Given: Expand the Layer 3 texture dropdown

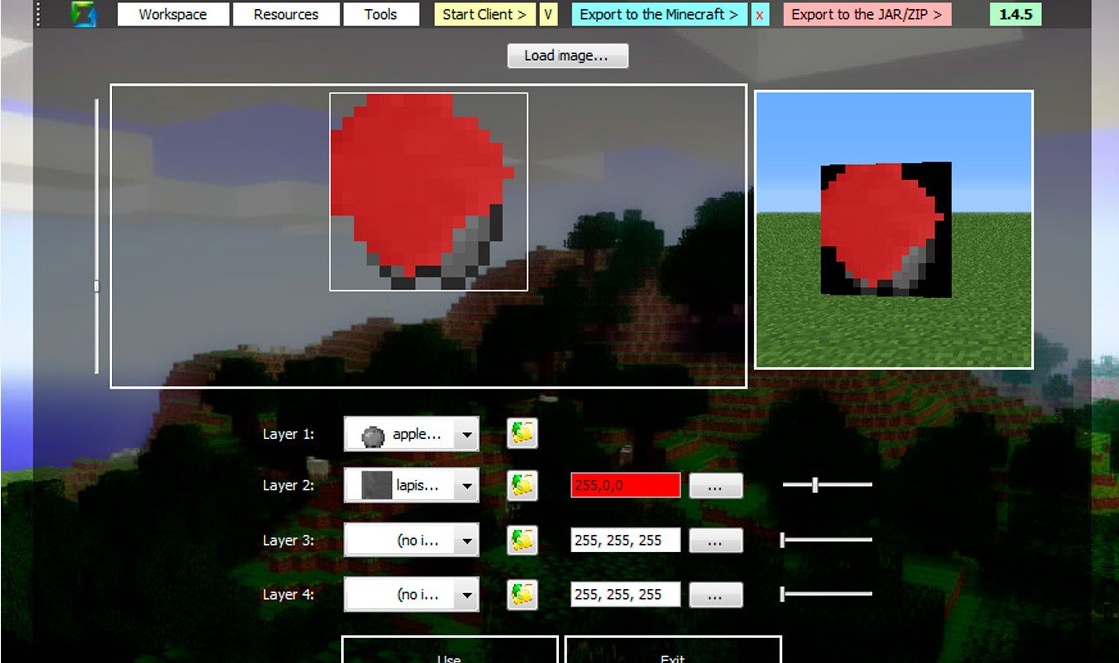Looking at the screenshot, I should 466,541.
